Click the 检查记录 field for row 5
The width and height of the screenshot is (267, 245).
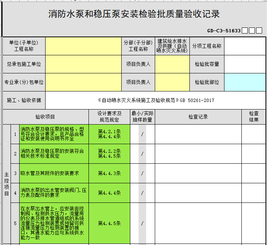click(x=198, y=223)
